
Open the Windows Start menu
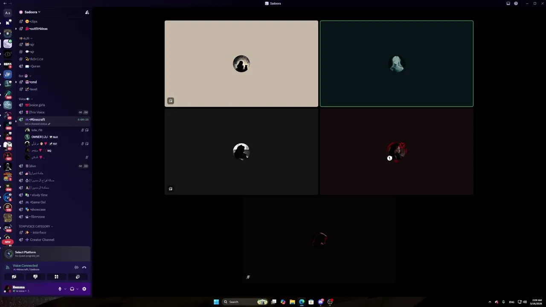point(216,302)
